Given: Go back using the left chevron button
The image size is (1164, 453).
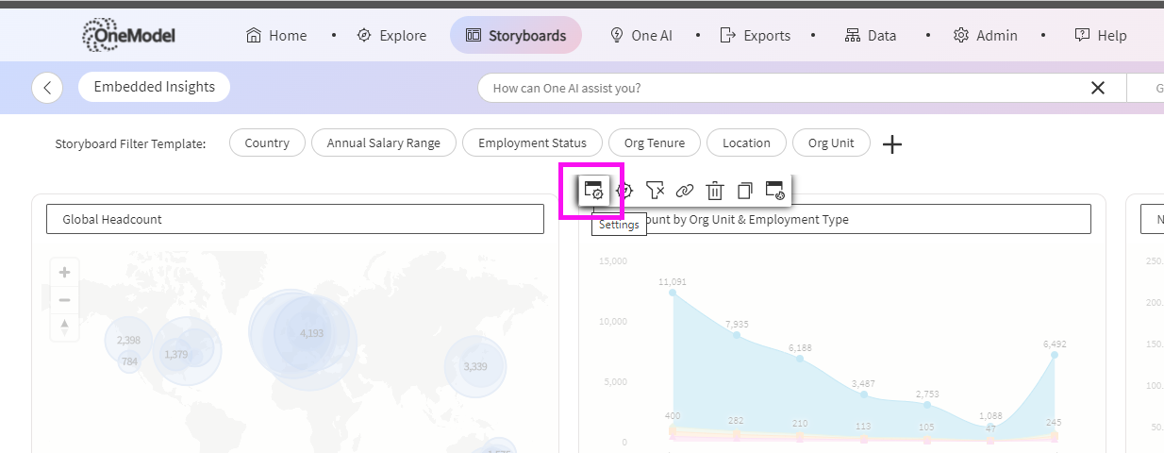Looking at the screenshot, I should click(x=47, y=88).
